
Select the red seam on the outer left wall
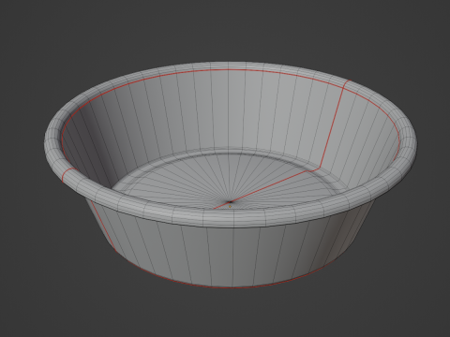[103, 227]
